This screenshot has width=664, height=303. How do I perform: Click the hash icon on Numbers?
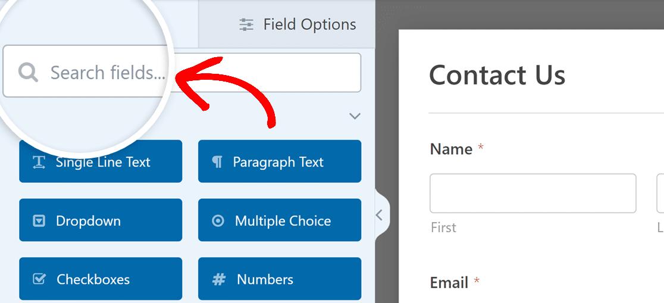(x=219, y=279)
